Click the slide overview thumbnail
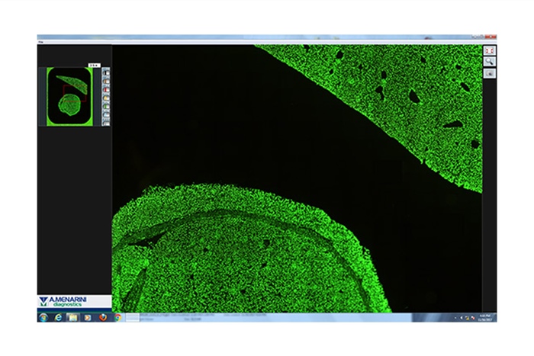Screen dimensions: 534x356 [69, 97]
